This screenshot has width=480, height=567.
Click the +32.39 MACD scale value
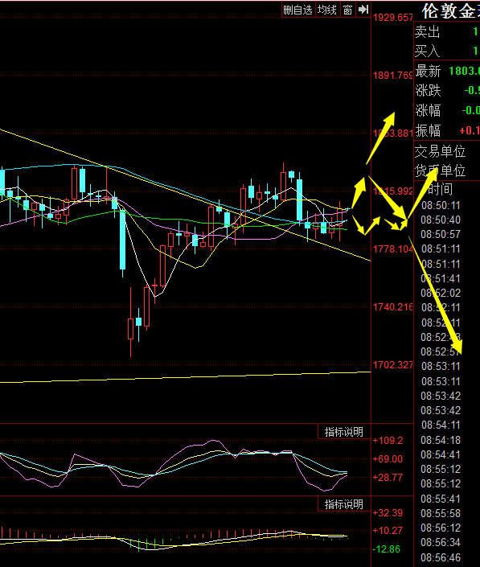click(x=388, y=513)
